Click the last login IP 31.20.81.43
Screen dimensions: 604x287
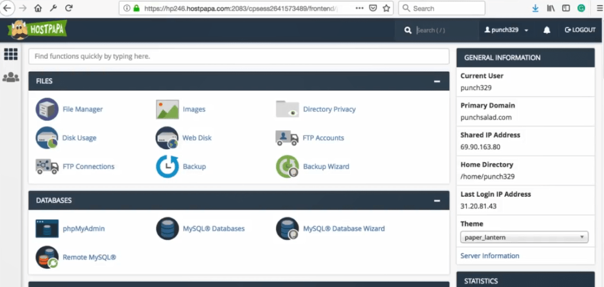pos(478,206)
